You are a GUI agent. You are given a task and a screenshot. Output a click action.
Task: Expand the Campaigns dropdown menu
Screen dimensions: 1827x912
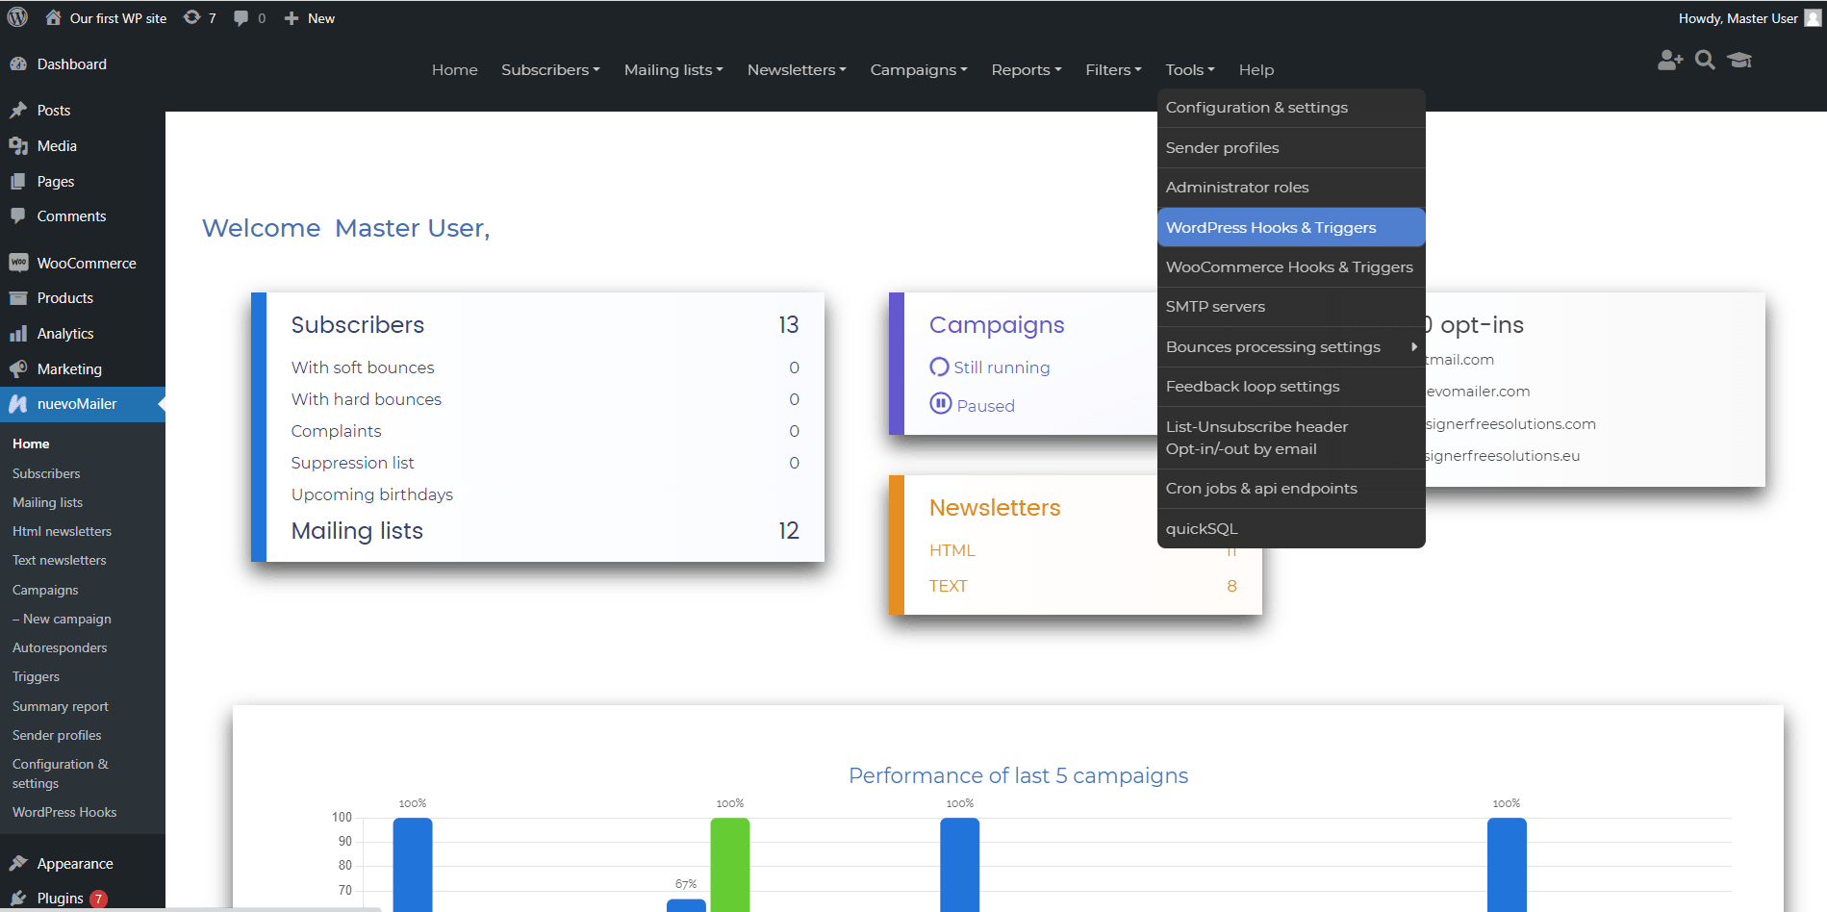pyautogui.click(x=919, y=69)
